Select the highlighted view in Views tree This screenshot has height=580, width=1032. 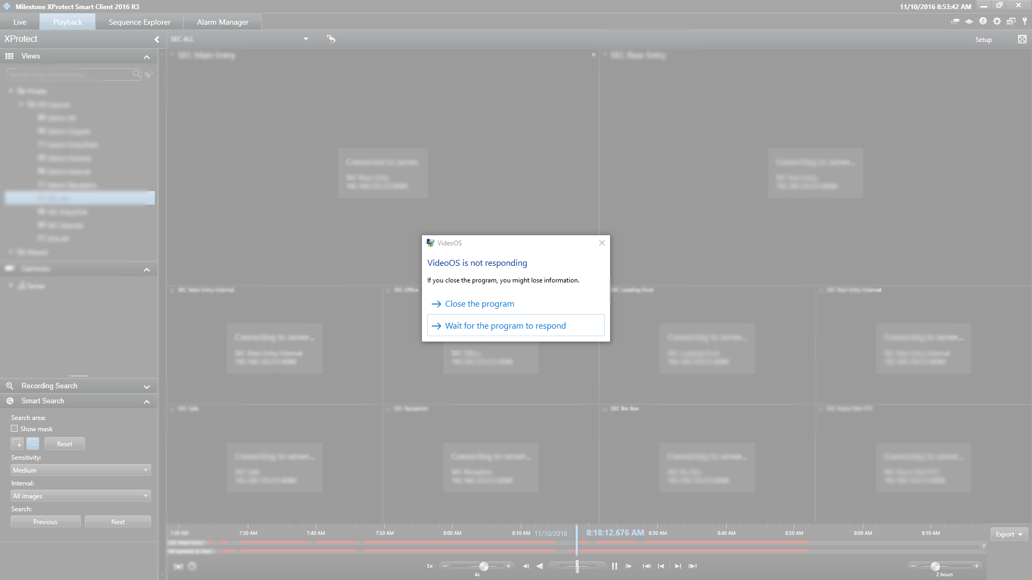(80, 198)
